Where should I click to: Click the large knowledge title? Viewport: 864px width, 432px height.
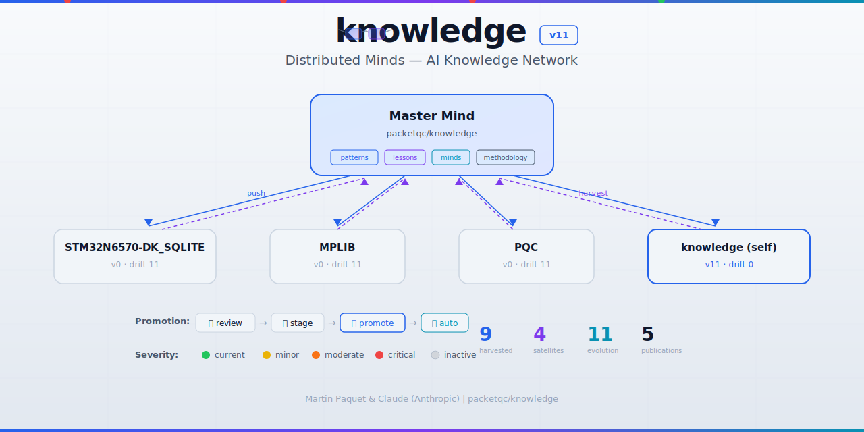point(431,31)
